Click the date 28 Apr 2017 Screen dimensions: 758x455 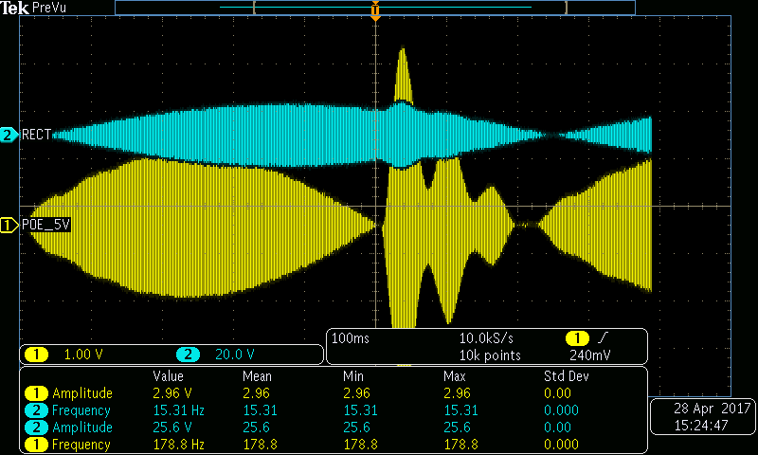(x=713, y=409)
